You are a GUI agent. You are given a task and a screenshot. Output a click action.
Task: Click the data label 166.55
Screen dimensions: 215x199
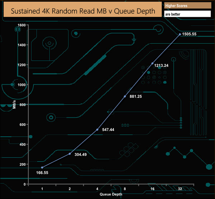(42, 173)
